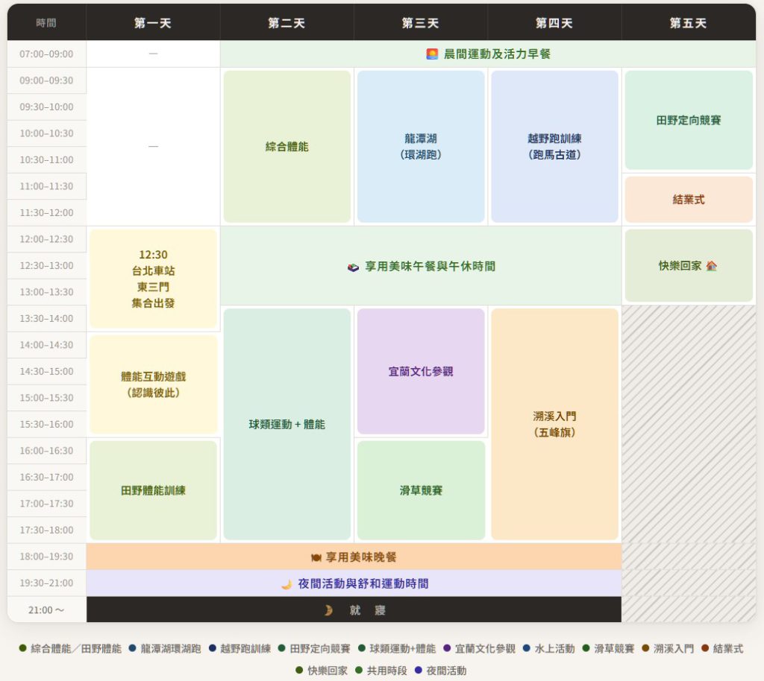Click the 球類運動 + 體能 activity block
This screenshot has height=681, width=764.
pos(286,424)
